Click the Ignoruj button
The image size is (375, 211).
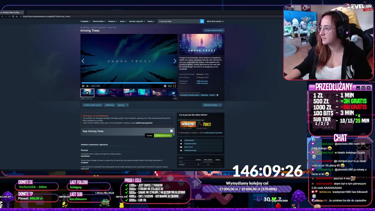point(121,105)
